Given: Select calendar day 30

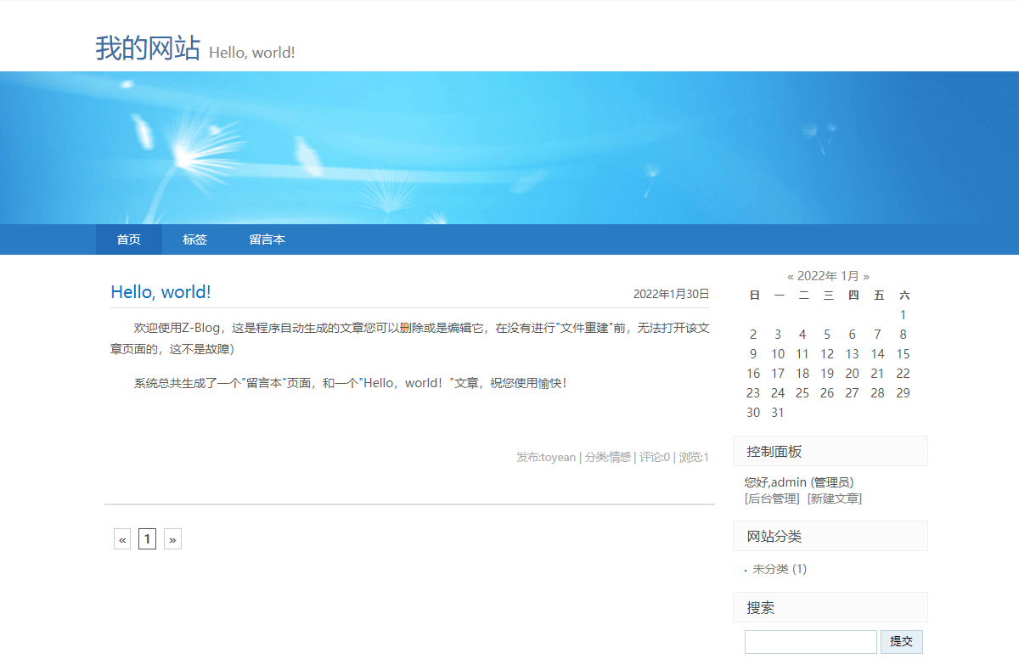Looking at the screenshot, I should pyautogui.click(x=753, y=413).
